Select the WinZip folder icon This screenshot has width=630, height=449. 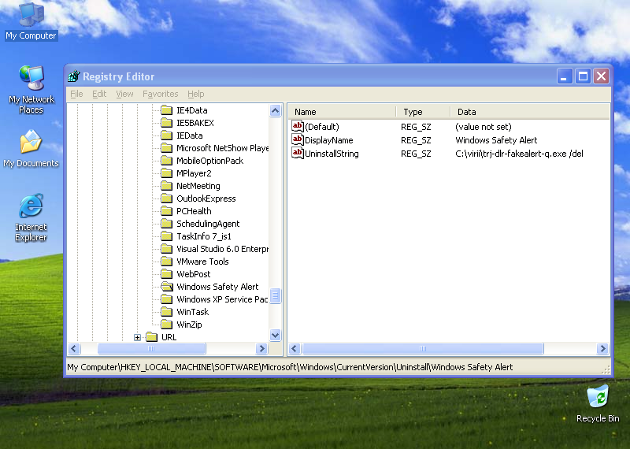(x=166, y=325)
